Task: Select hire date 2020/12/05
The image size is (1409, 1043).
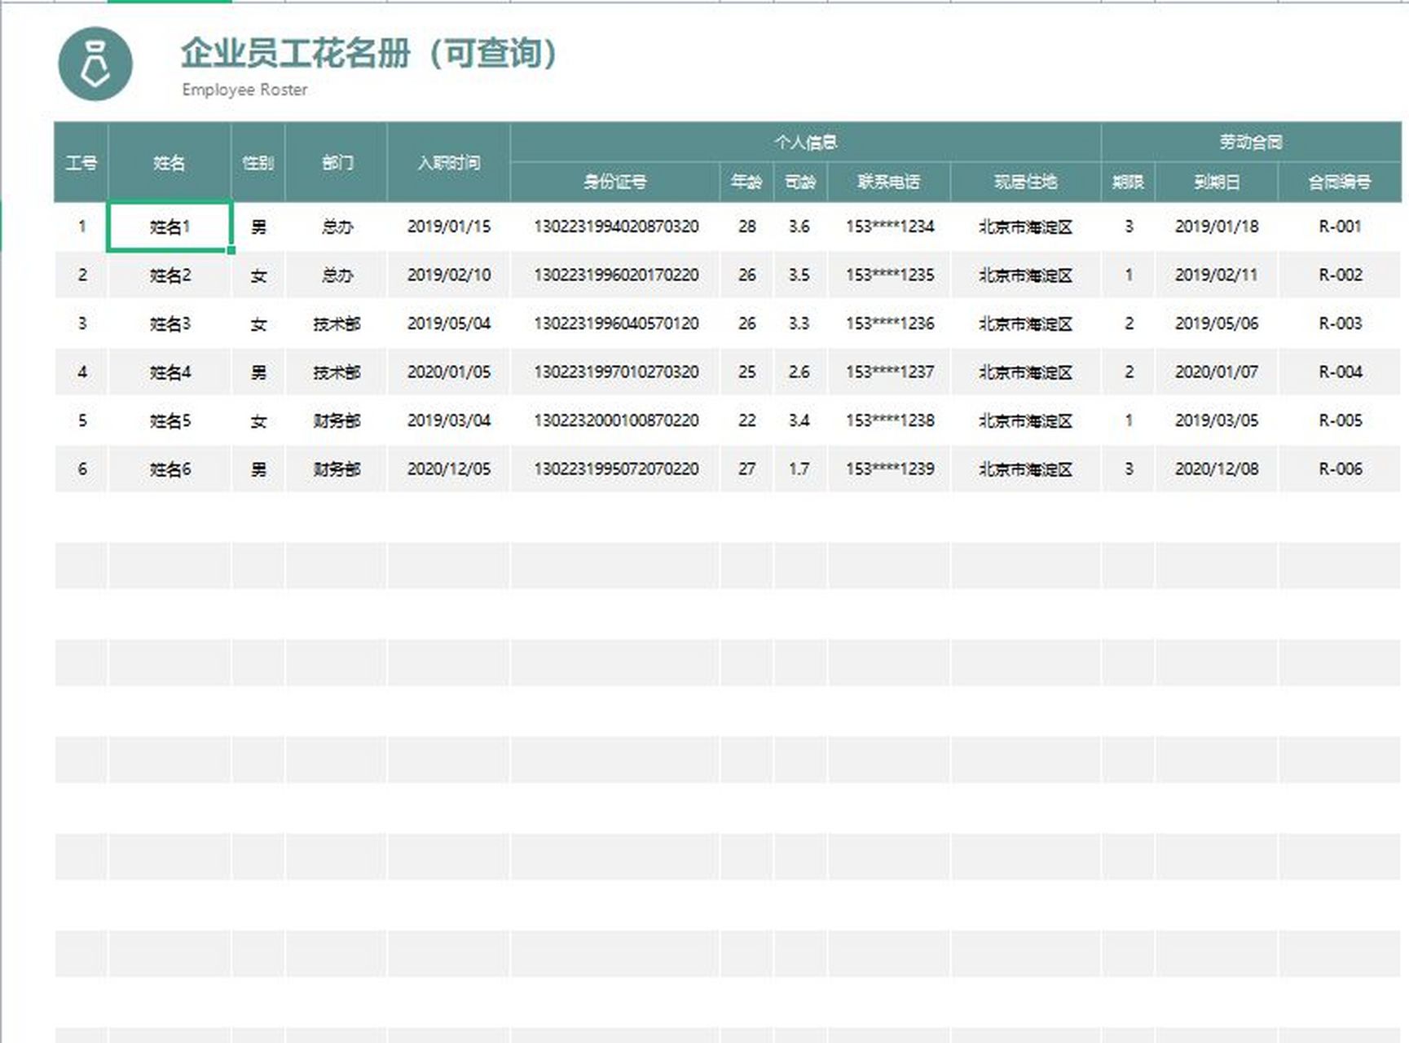Action: point(449,469)
